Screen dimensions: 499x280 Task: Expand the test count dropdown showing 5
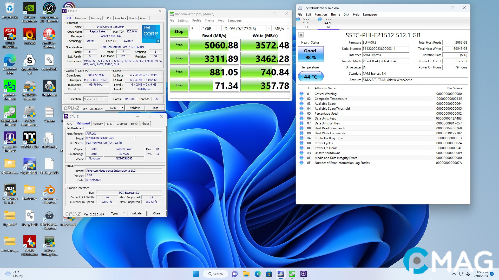pyautogui.click(x=195, y=29)
